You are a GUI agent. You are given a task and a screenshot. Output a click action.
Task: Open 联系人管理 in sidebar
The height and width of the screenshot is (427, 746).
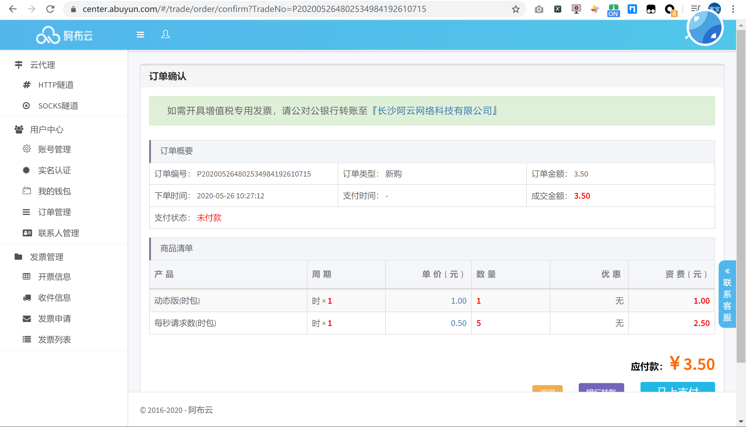pyautogui.click(x=59, y=233)
